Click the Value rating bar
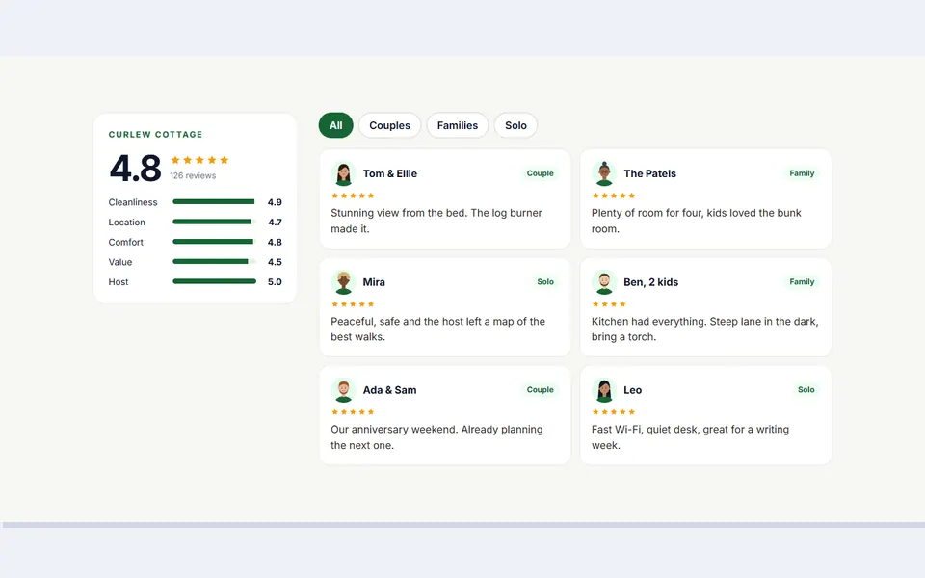 (214, 261)
